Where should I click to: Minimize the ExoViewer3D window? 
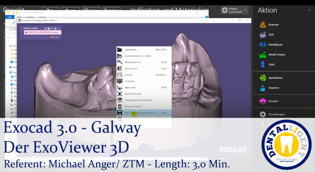(x=232, y=21)
